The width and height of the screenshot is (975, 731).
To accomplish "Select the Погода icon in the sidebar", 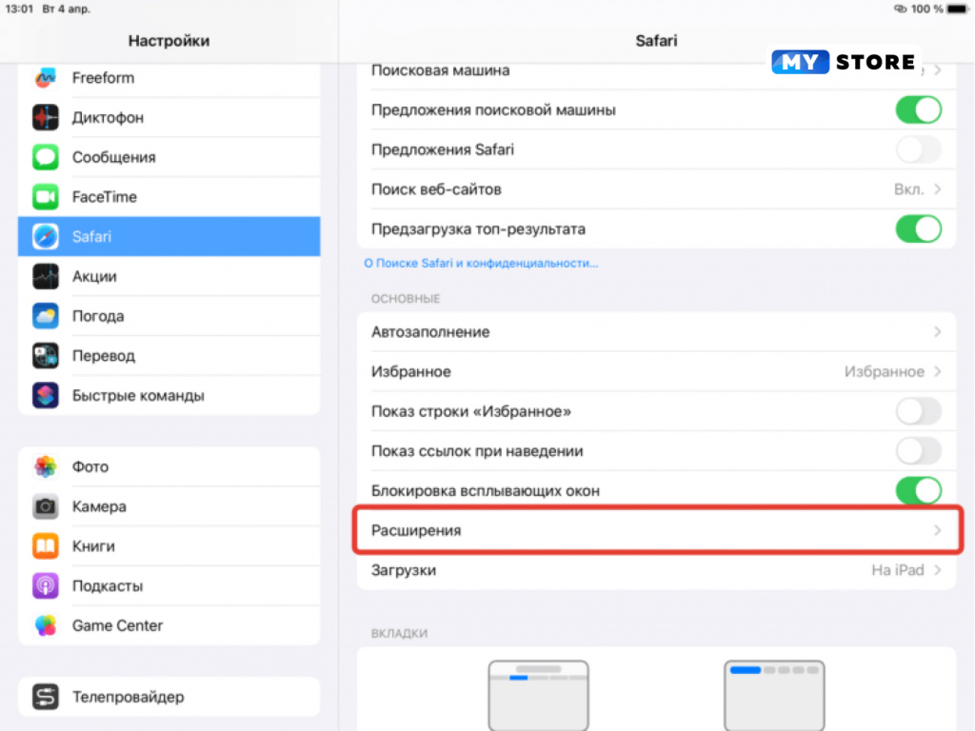I will click(46, 315).
